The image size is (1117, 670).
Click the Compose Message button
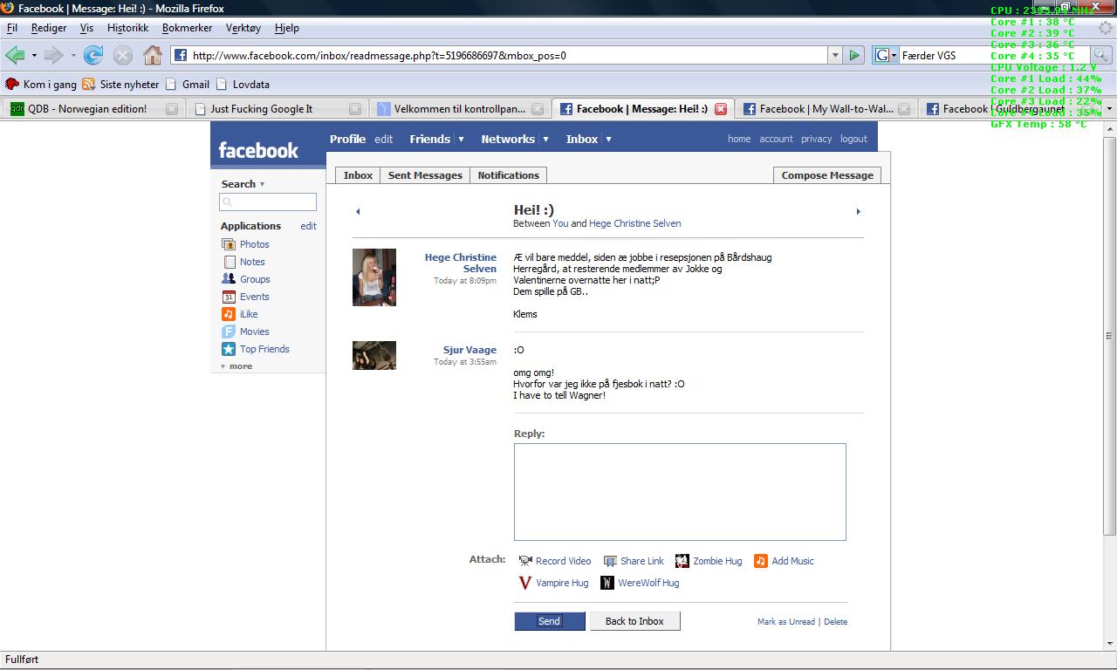click(x=827, y=175)
